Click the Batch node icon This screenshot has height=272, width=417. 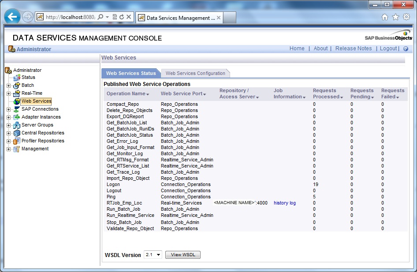(x=16, y=86)
